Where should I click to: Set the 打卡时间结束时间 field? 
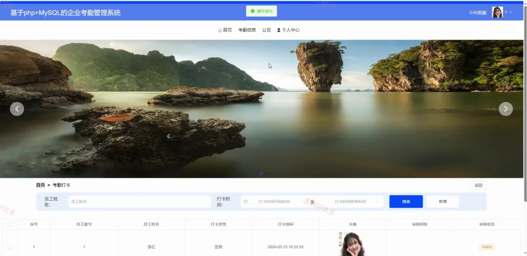click(x=350, y=201)
